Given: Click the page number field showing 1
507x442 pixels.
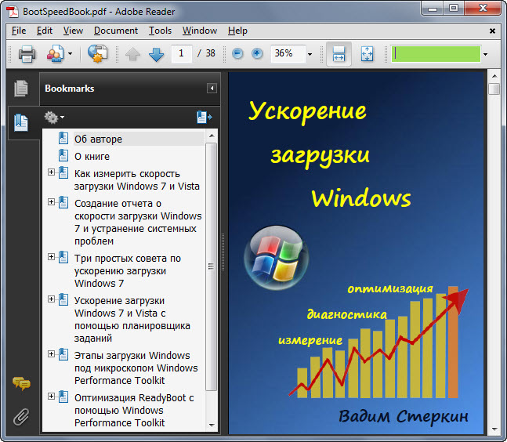Looking at the screenshot, I should [x=181, y=53].
